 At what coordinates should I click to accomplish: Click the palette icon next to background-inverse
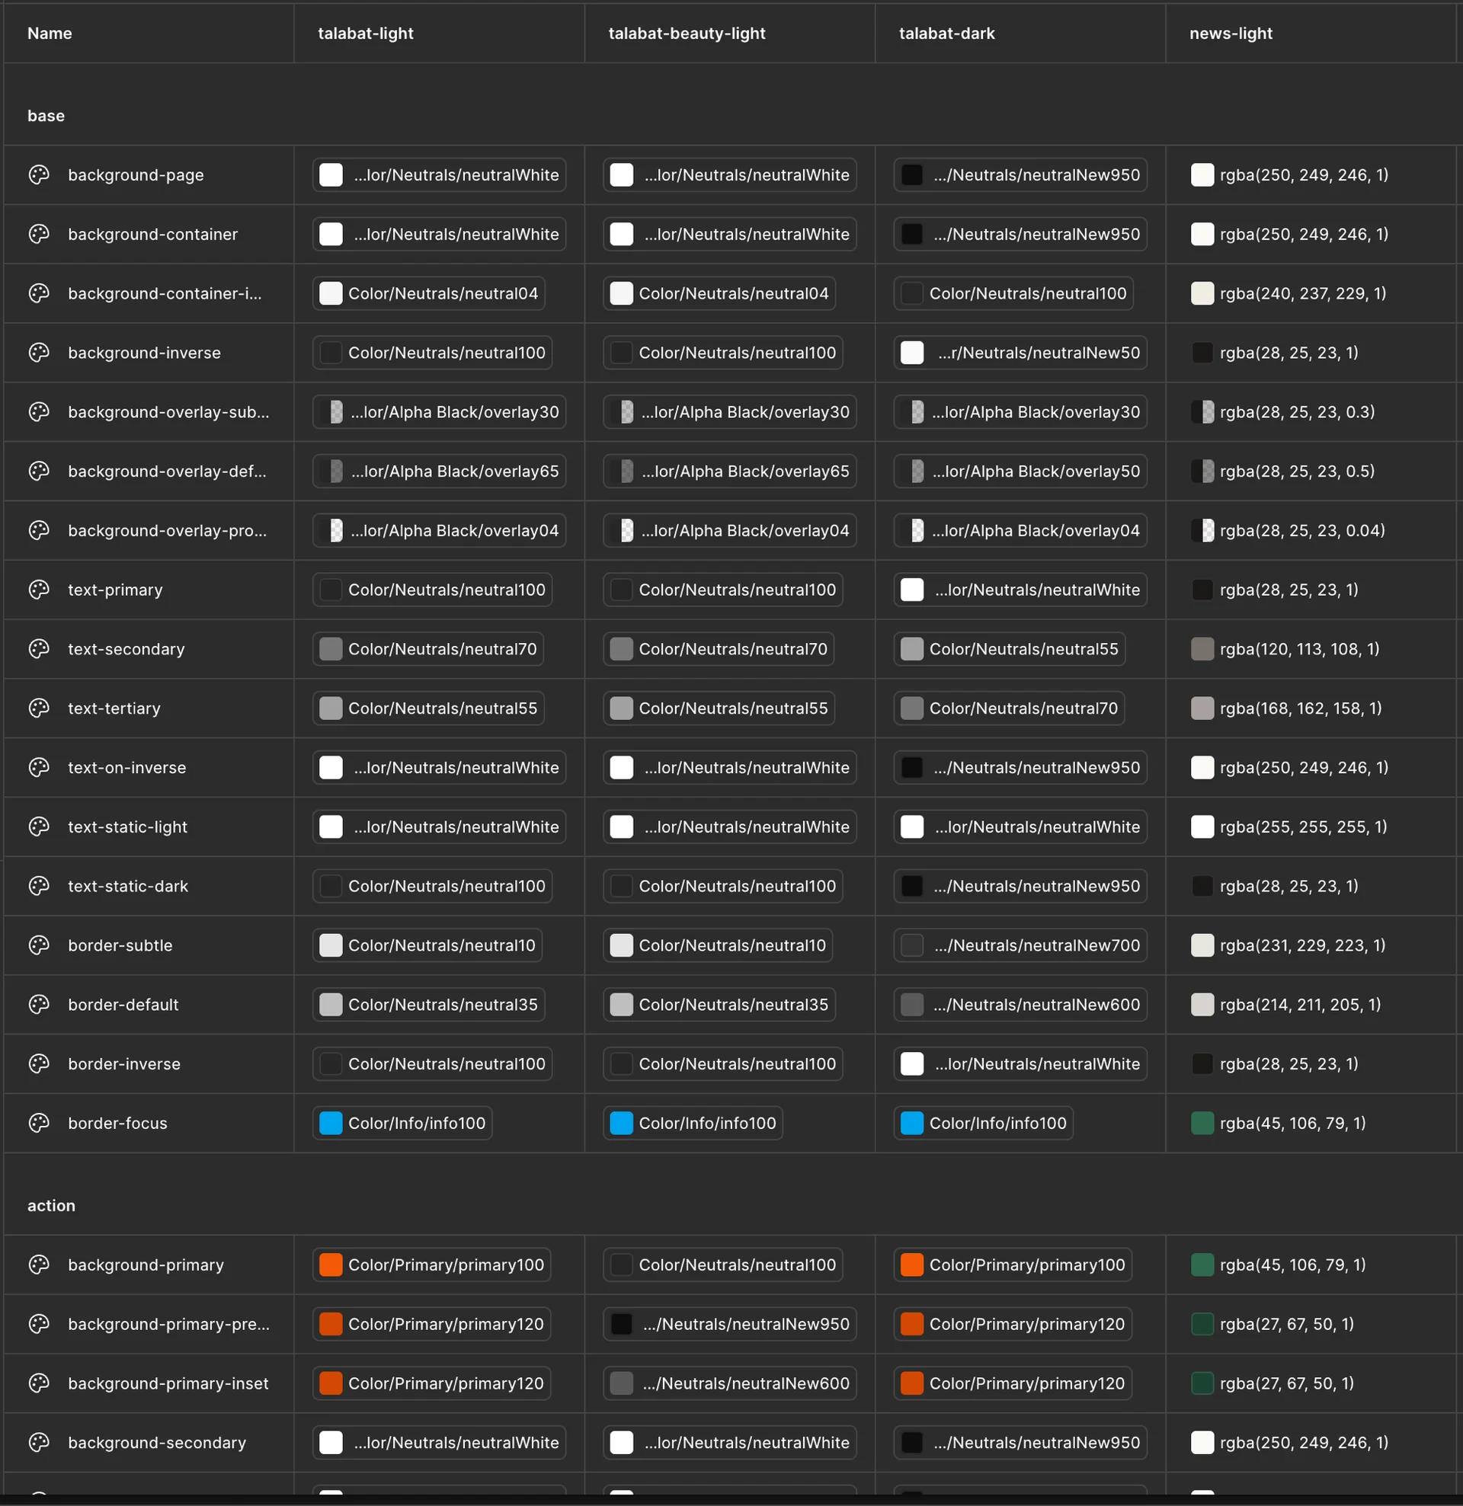38,353
